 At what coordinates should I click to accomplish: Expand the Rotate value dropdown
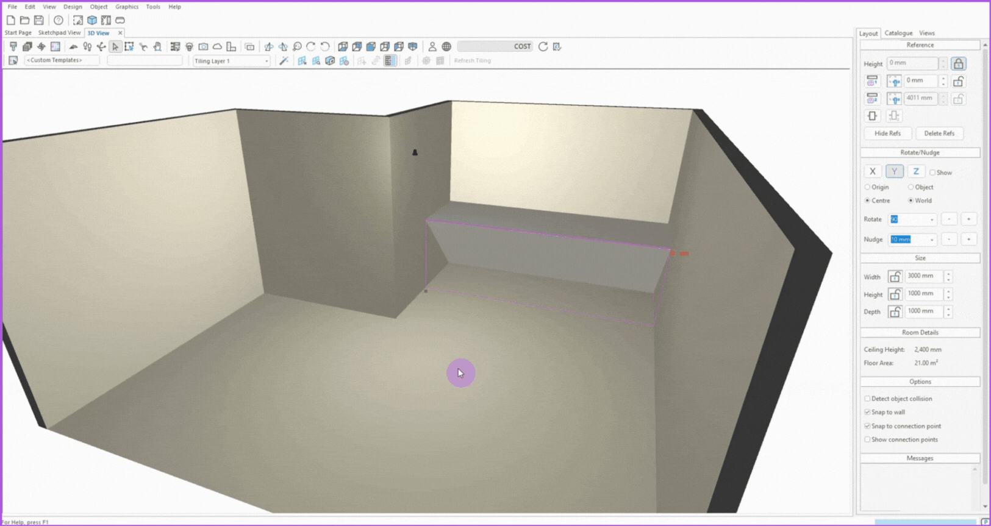931,219
